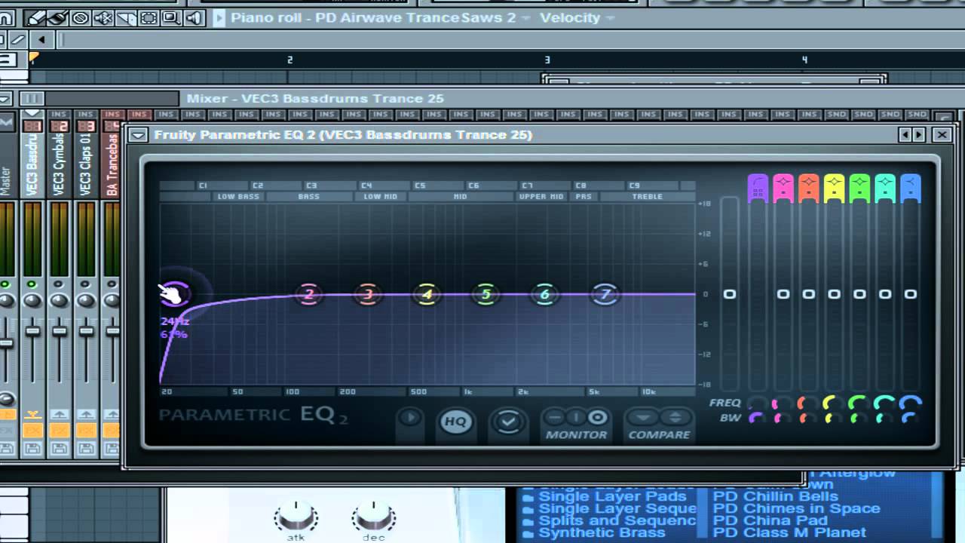965x543 pixels.
Task: Toggle mute LED on VEC3 Cymbals mixer track
Action: coord(59,284)
